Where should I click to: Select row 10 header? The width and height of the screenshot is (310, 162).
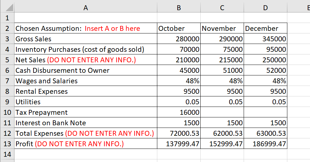tap(7, 112)
